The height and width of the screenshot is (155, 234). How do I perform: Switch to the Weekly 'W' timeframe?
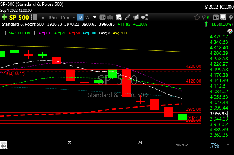point(87,18)
